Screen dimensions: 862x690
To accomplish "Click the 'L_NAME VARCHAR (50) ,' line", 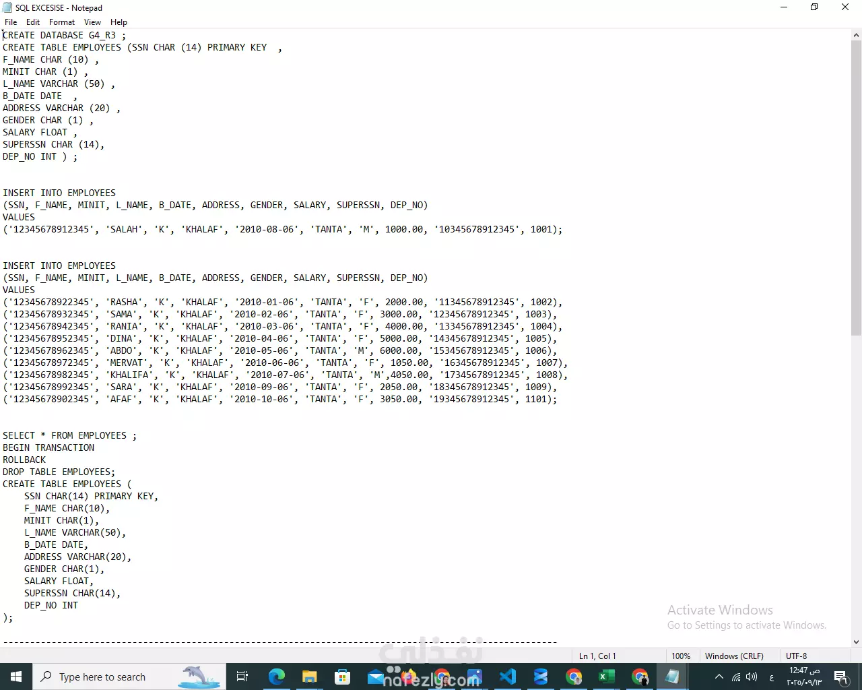I will 59,84.
